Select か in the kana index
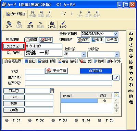 (x=131, y=39)
